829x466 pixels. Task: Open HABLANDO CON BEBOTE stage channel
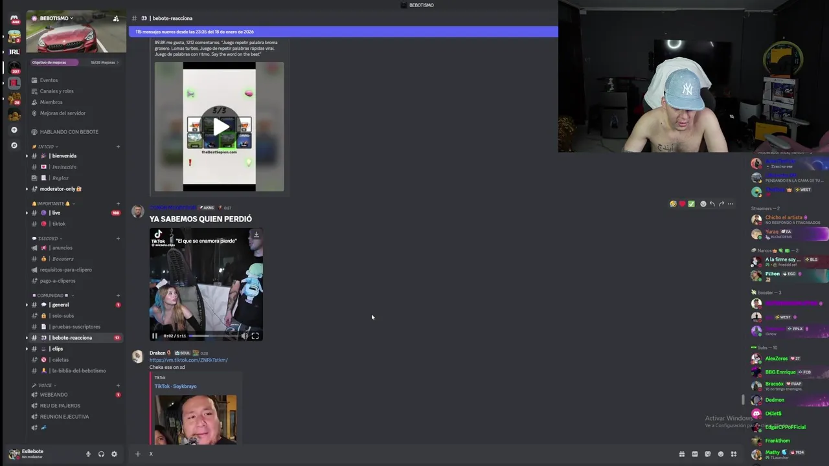click(75, 132)
